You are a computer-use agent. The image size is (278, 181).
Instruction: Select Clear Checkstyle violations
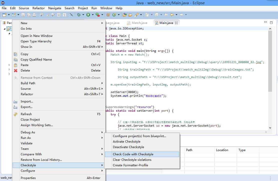pyautogui.click(x=142, y=160)
